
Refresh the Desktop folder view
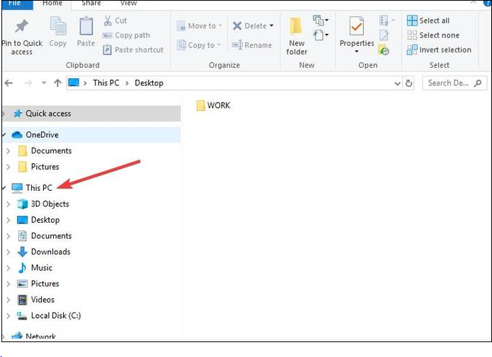pyautogui.click(x=409, y=83)
